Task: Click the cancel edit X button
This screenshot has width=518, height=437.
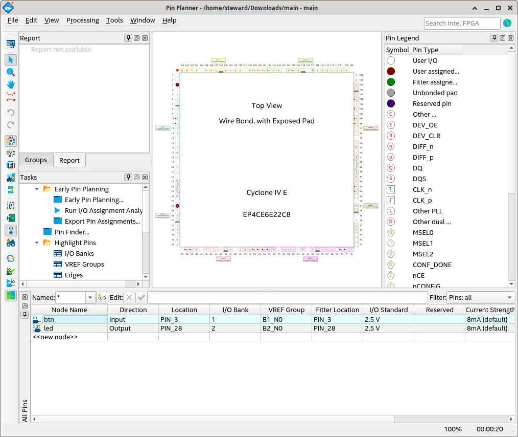Action: pos(129,297)
